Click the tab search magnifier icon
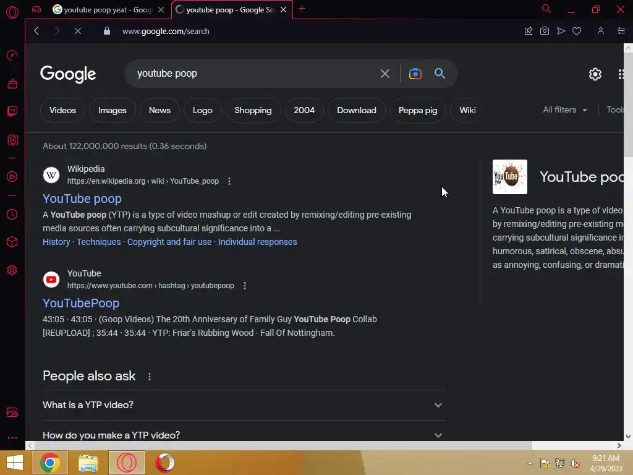633x475 pixels. [x=546, y=9]
